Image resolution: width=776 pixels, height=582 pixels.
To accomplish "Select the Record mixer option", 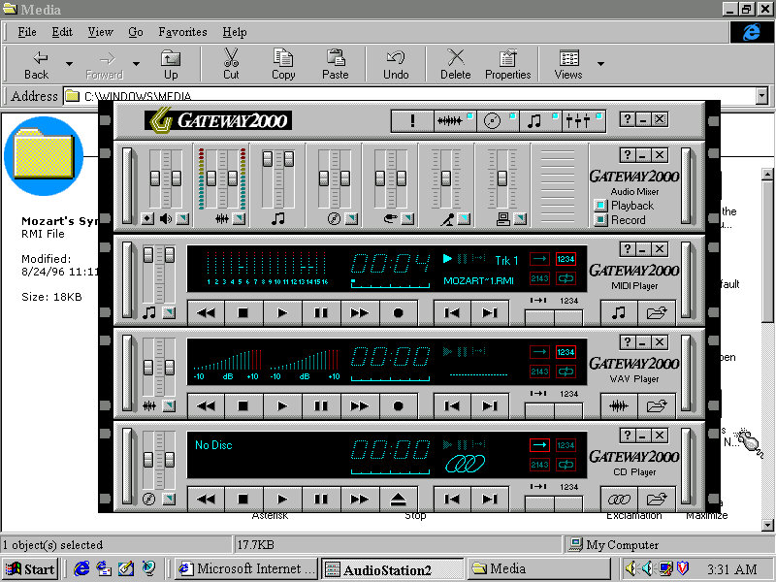I will (x=600, y=220).
